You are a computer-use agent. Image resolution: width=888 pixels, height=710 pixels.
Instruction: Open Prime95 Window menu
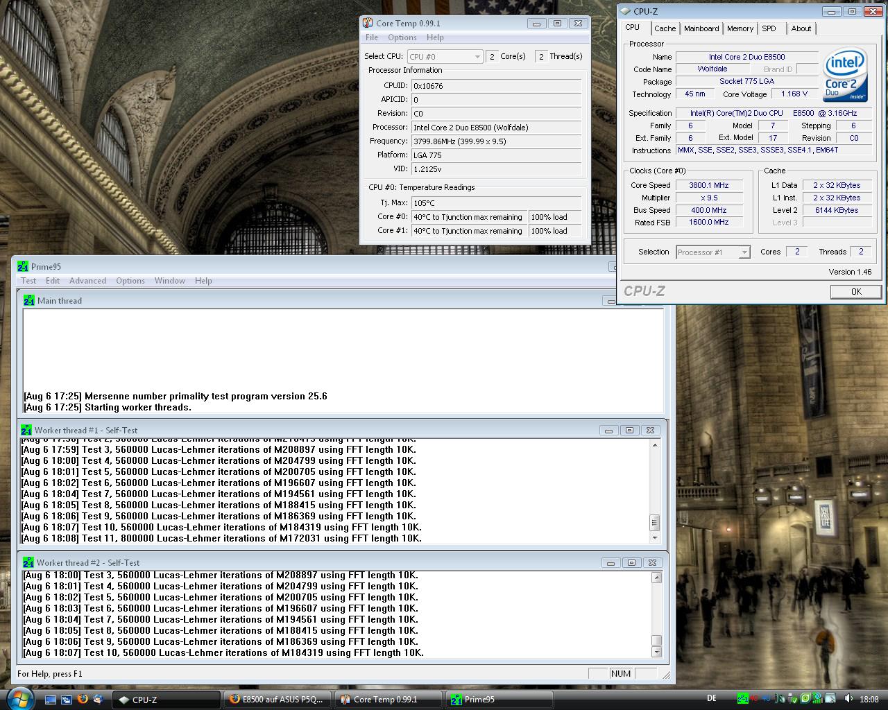[170, 281]
